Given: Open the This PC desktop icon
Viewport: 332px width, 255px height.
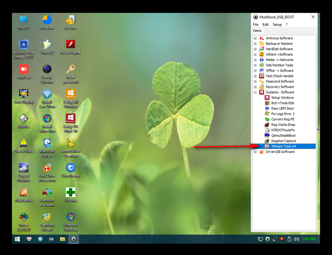Looking at the screenshot, I should (24, 22).
